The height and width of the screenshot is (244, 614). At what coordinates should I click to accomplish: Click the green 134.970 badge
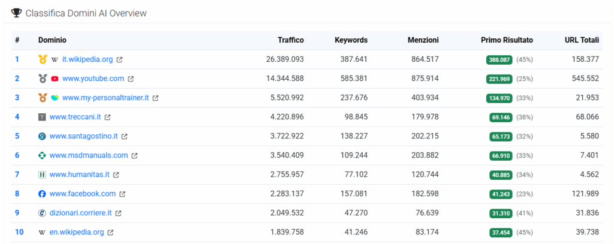pyautogui.click(x=499, y=98)
